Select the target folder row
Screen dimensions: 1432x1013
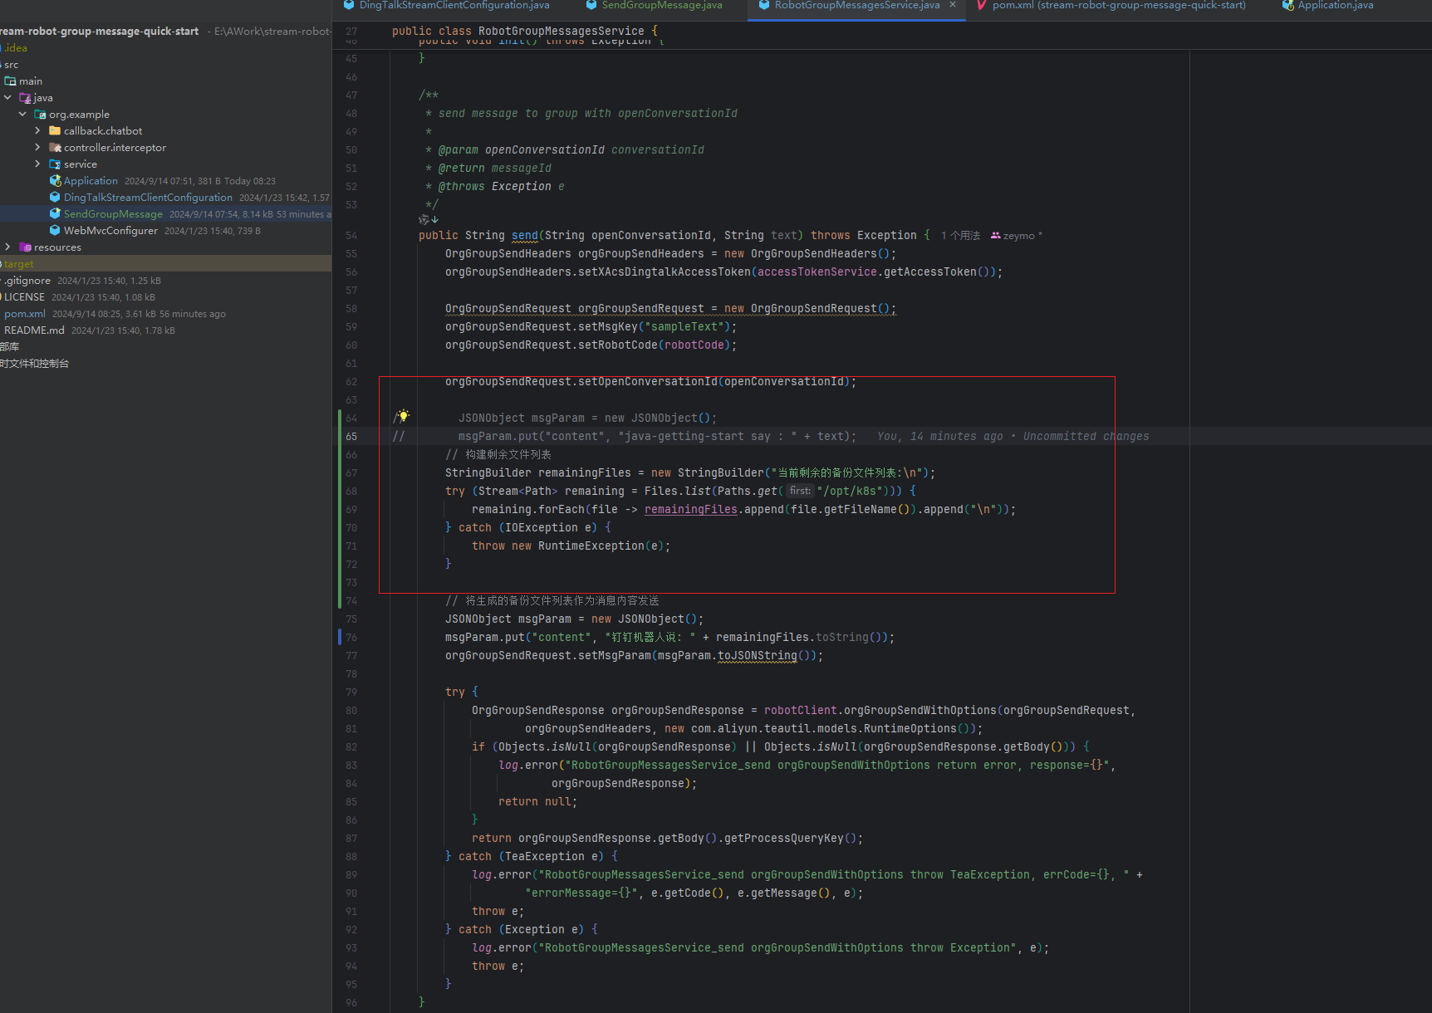coord(166,264)
